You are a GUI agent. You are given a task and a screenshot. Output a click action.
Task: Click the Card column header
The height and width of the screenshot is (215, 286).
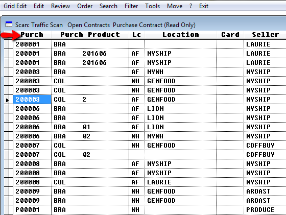(230, 35)
